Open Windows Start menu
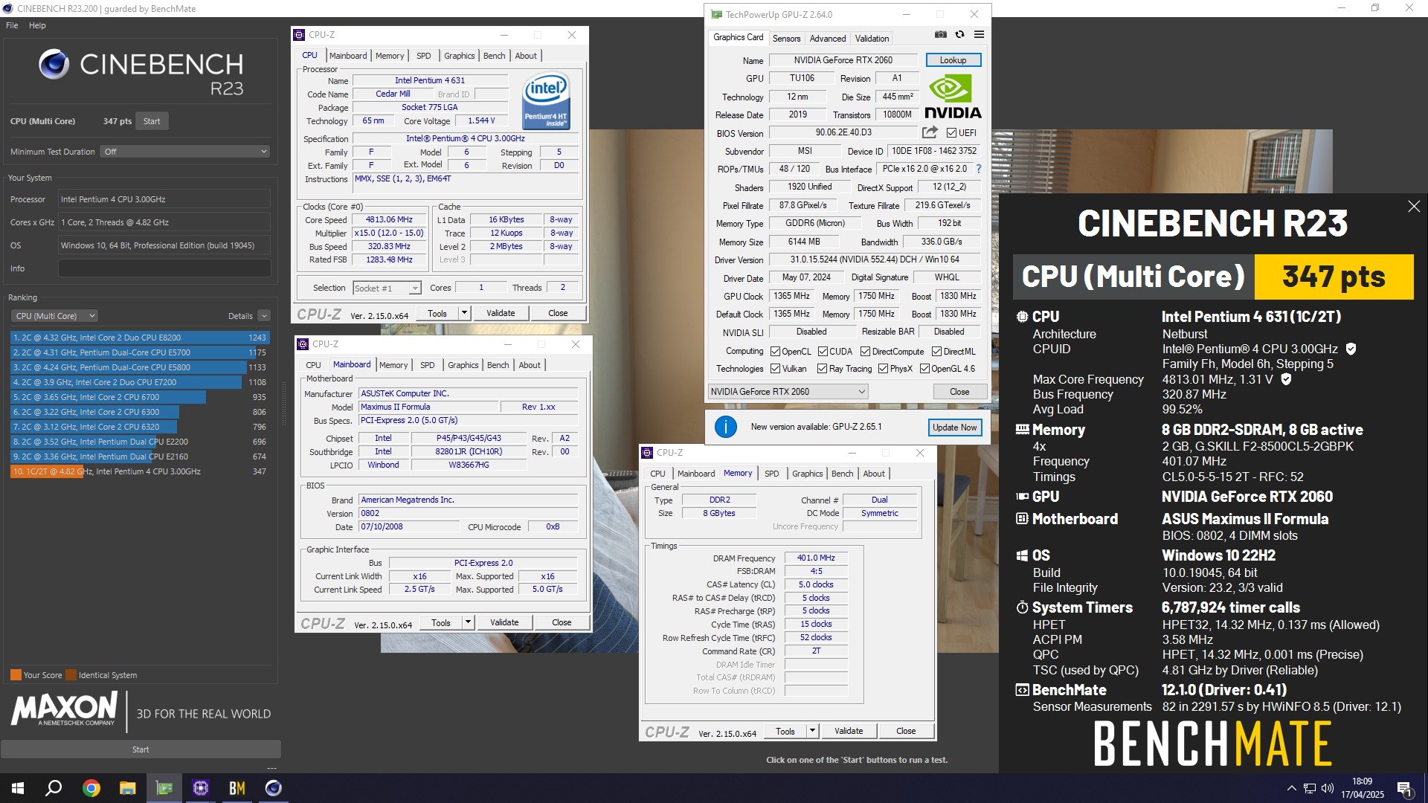 tap(18, 788)
